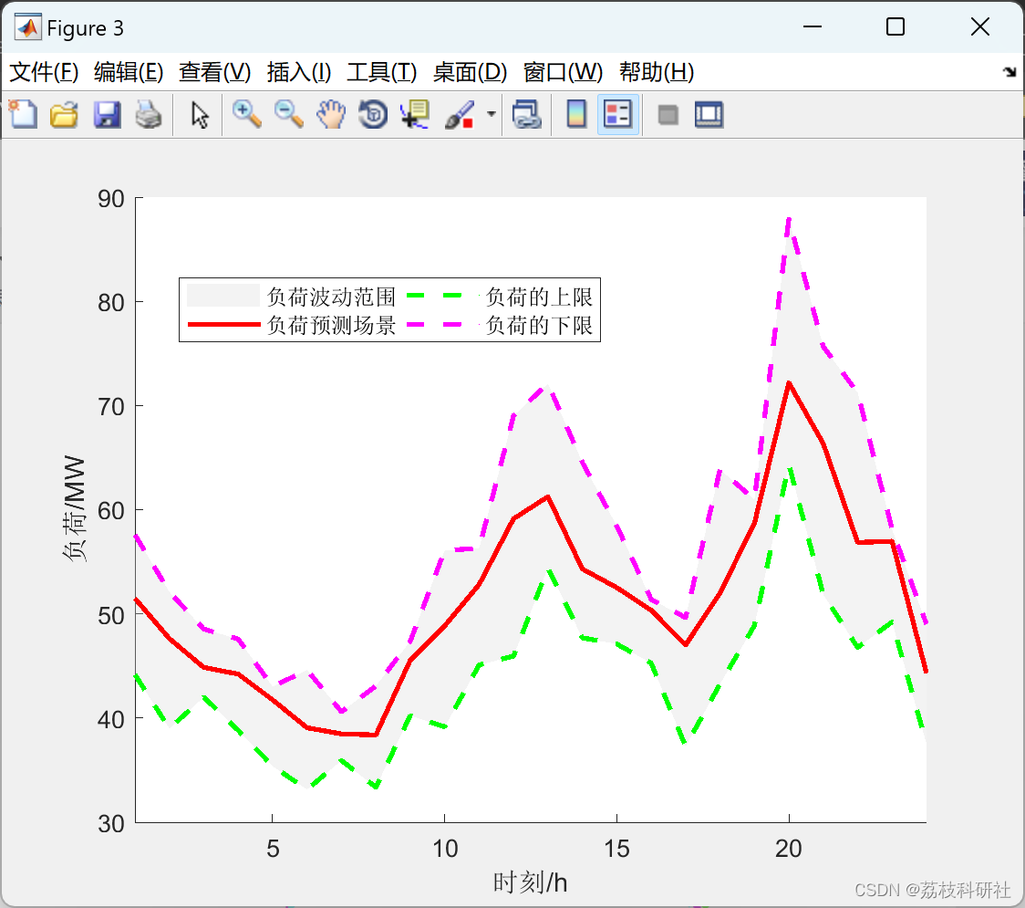The width and height of the screenshot is (1025, 908).
Task: Toggle the Insert Colorbar button
Action: [x=576, y=115]
